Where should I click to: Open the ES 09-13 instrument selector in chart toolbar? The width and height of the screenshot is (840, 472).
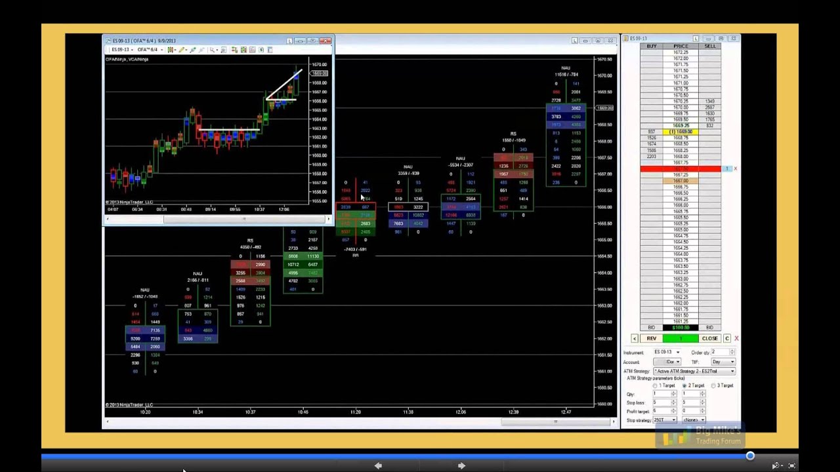pyautogui.click(x=122, y=50)
